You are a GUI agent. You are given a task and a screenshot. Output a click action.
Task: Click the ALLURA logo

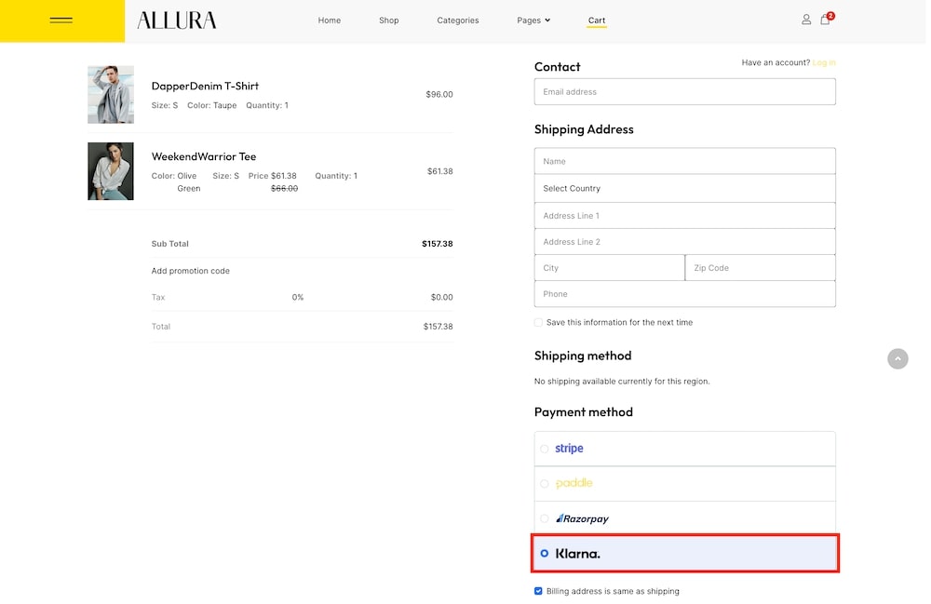point(177,20)
